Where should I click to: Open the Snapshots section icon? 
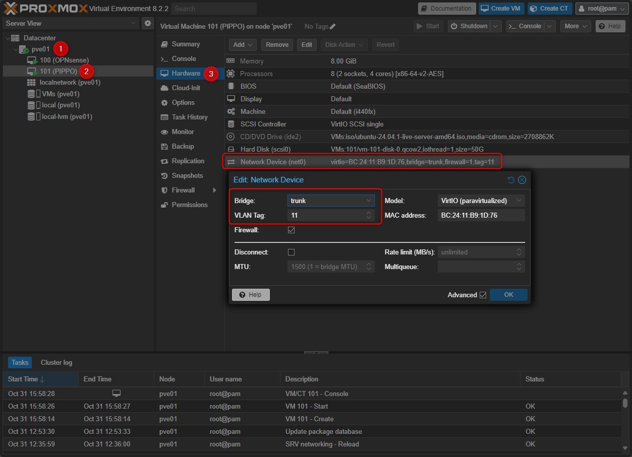(164, 176)
